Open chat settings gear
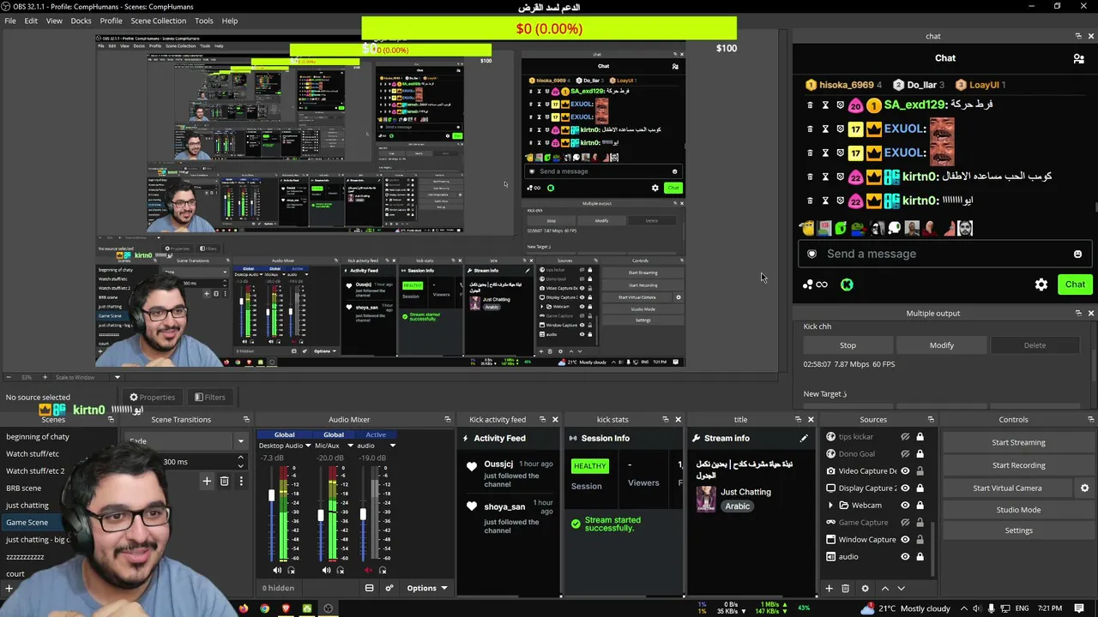This screenshot has height=617, width=1098. [x=1041, y=285]
